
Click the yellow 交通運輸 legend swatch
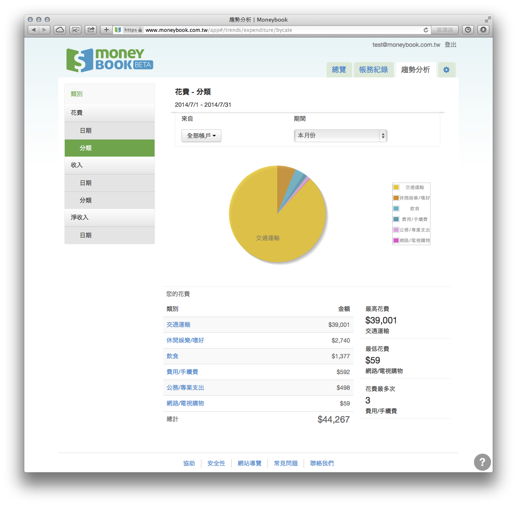[396, 187]
